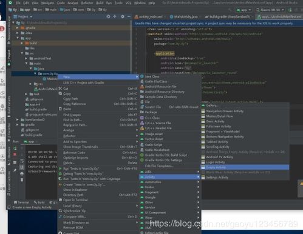Open the Project view dropdown

(x=23, y=16)
